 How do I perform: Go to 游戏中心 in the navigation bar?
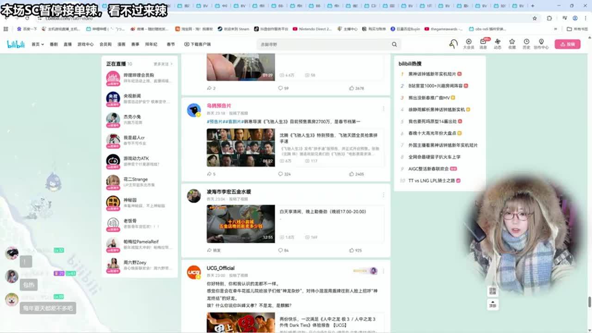click(85, 44)
